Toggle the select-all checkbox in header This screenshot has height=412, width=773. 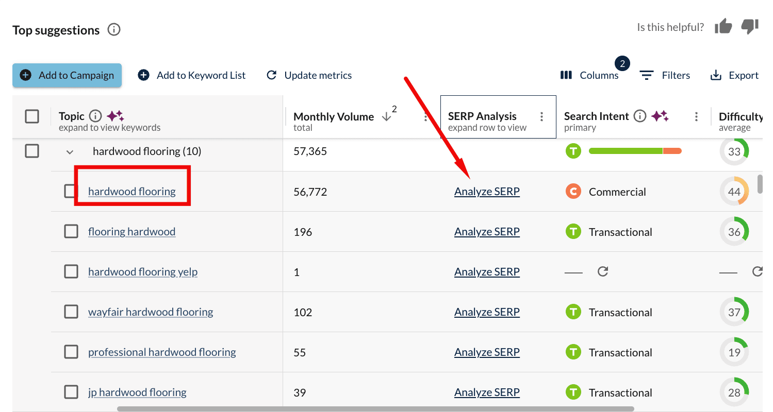pyautogui.click(x=32, y=116)
